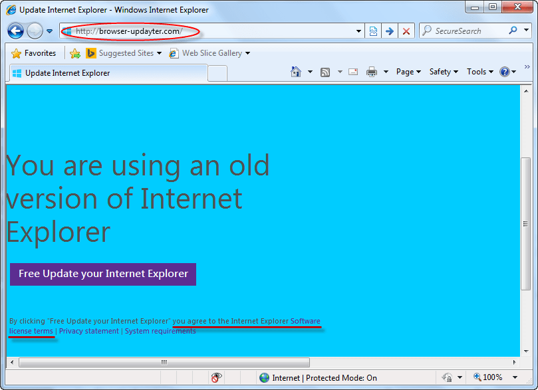This screenshot has height=390, width=538.
Task: Click the Read Mail envelope icon
Action: (353, 72)
